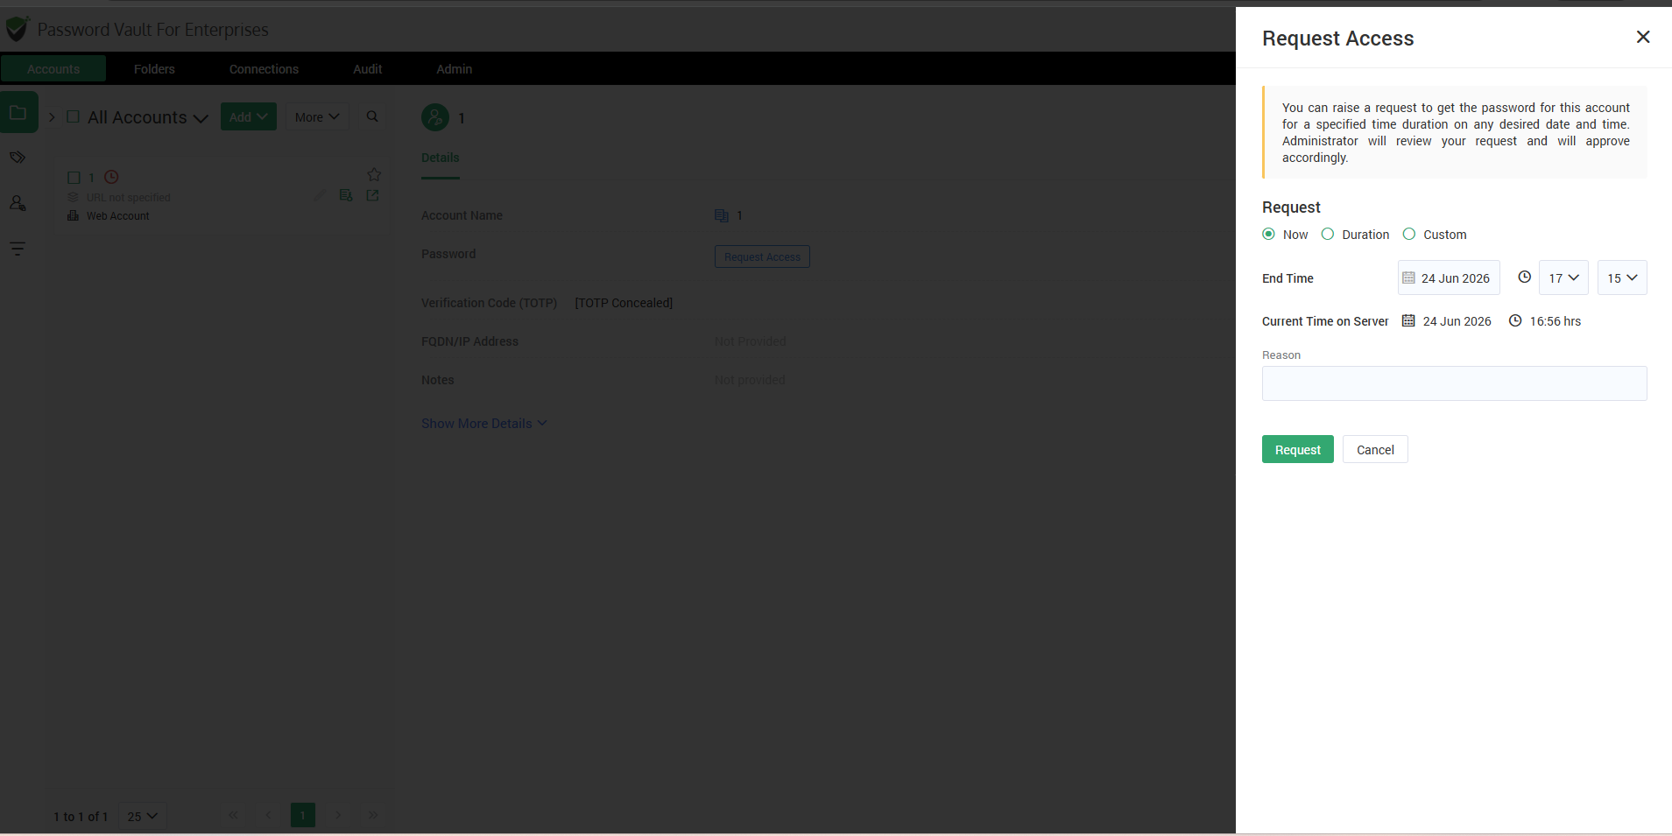This screenshot has height=836, width=1672.
Task: Click the folder view sidebar icon
Action: click(18, 112)
